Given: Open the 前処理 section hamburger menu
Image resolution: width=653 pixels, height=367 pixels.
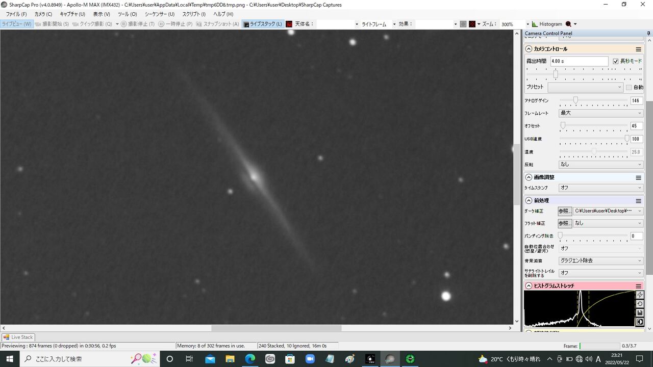Looking at the screenshot, I should pos(638,201).
